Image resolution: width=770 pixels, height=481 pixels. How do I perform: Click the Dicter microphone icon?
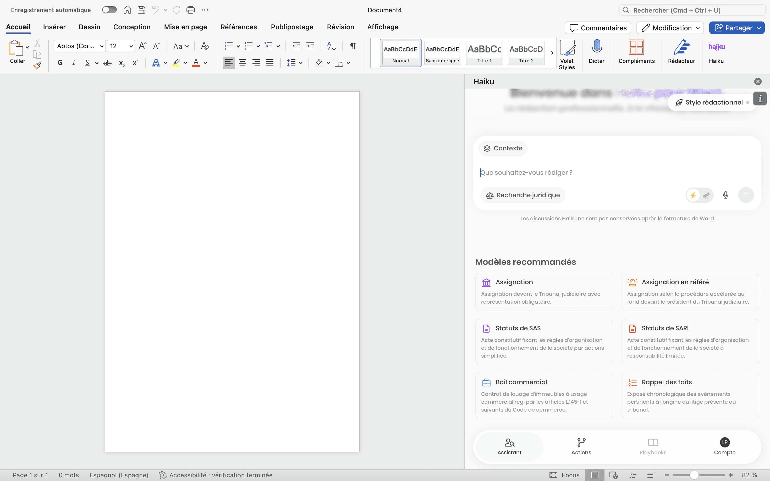(596, 48)
